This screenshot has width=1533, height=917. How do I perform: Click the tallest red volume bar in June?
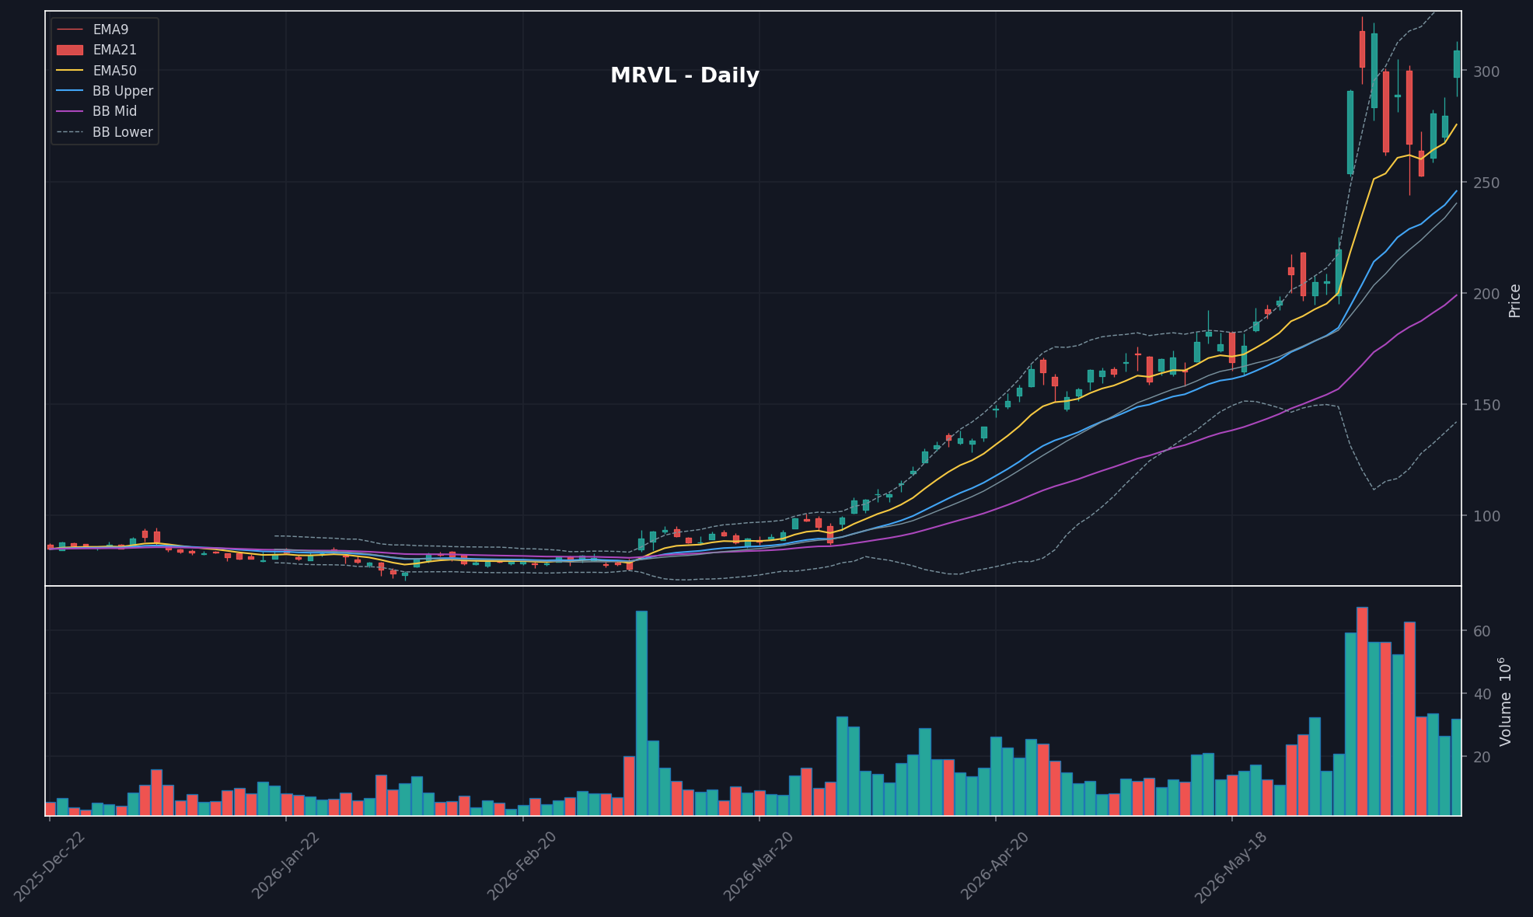[x=1362, y=711]
